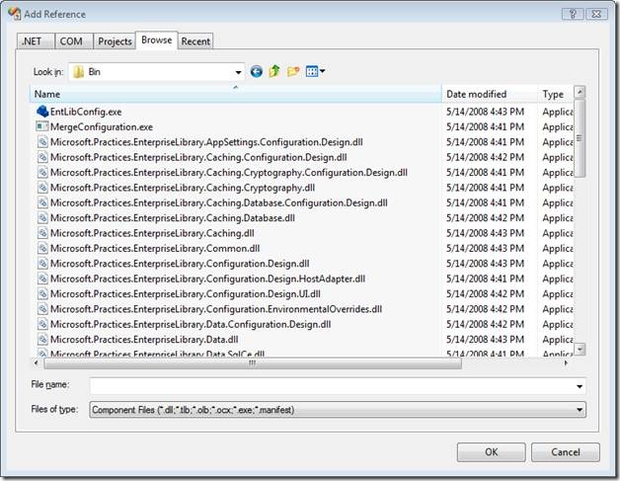Click the Bin folder icon in Look in

tap(79, 71)
